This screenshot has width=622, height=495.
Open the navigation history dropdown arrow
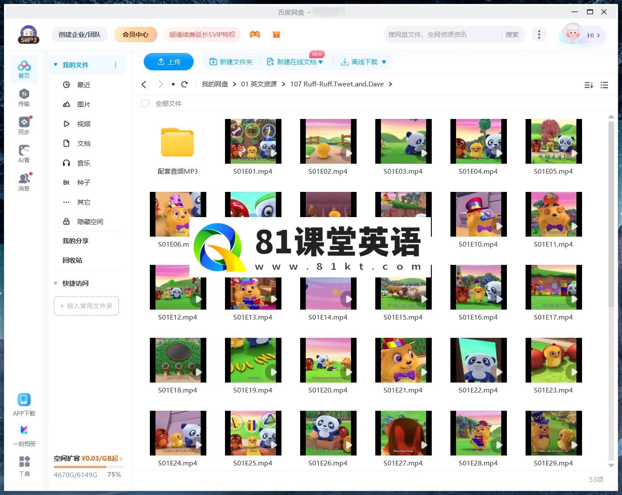tap(173, 85)
